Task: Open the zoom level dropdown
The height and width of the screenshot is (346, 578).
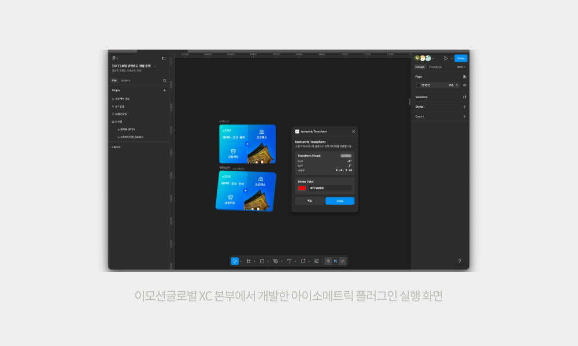Action: [461, 67]
